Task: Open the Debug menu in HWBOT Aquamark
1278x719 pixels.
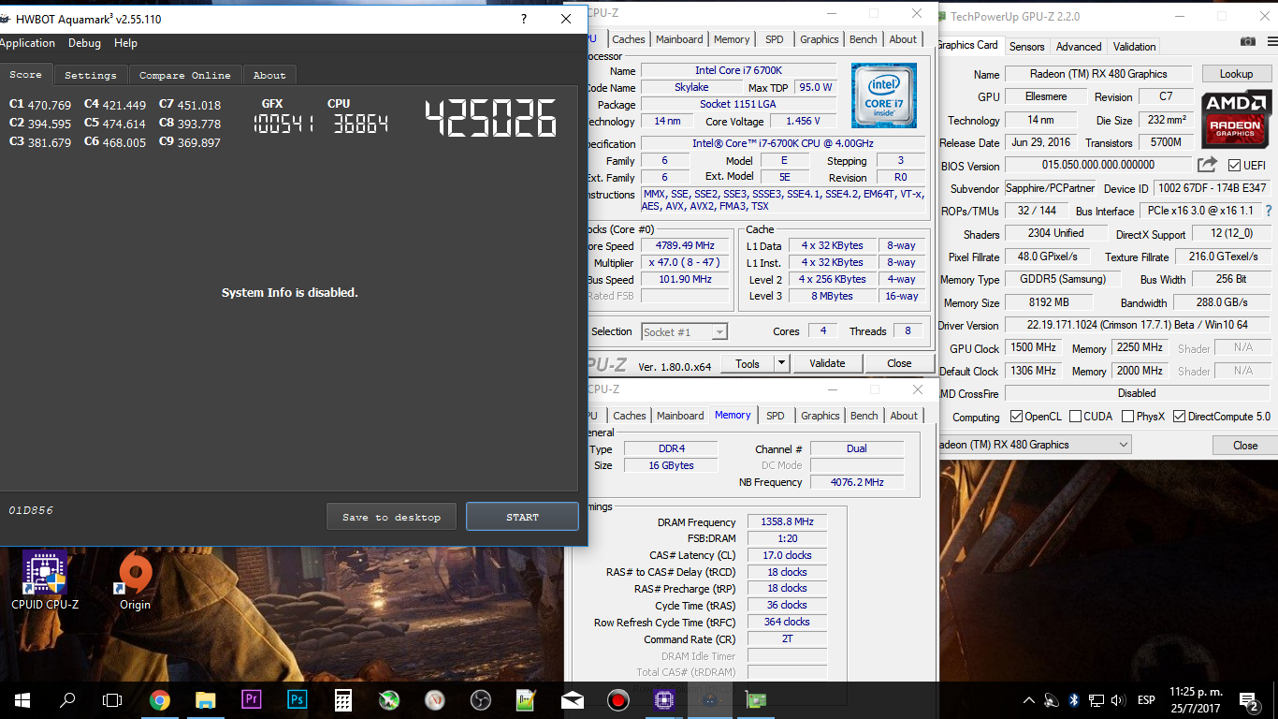Action: tap(84, 43)
